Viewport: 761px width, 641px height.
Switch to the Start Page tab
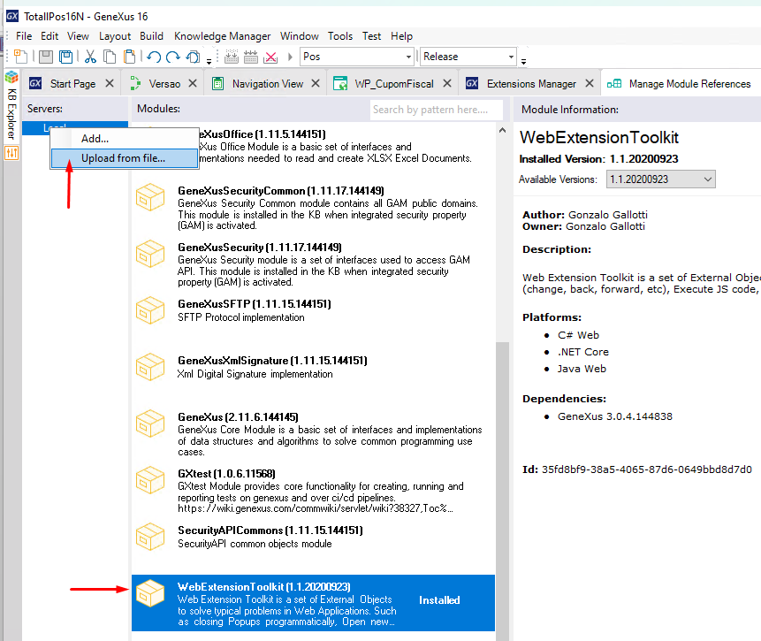pyautogui.click(x=72, y=83)
